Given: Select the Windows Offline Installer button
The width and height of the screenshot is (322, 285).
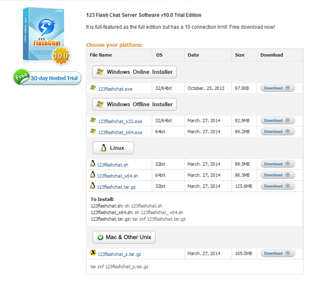Looking at the screenshot, I should pyautogui.click(x=134, y=104).
